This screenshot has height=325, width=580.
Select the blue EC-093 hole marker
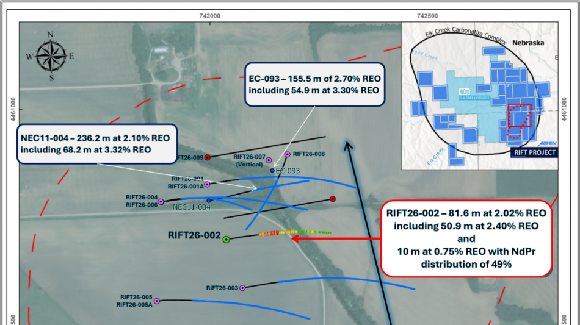[272, 170]
